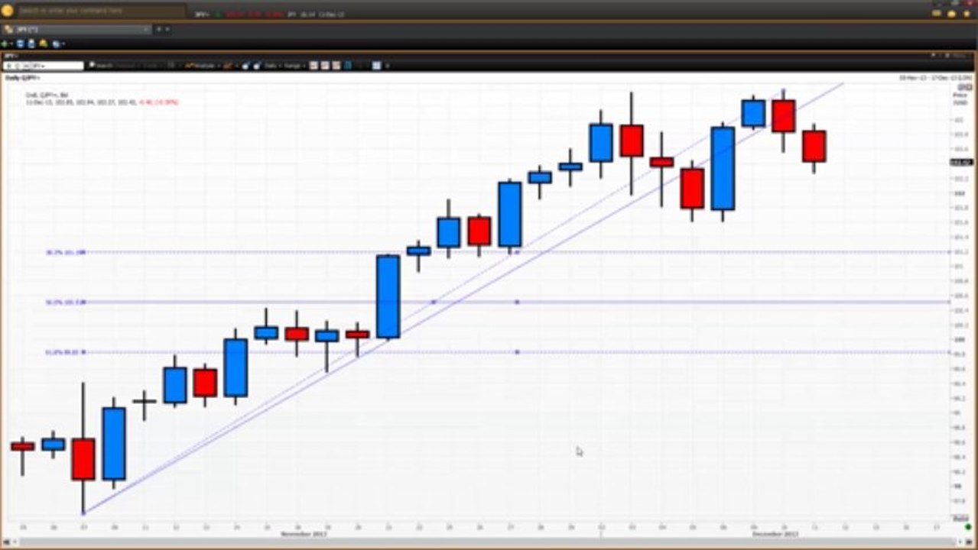This screenshot has width=978, height=550.
Task: Click the November 2013 axis label
Action: tap(304, 533)
